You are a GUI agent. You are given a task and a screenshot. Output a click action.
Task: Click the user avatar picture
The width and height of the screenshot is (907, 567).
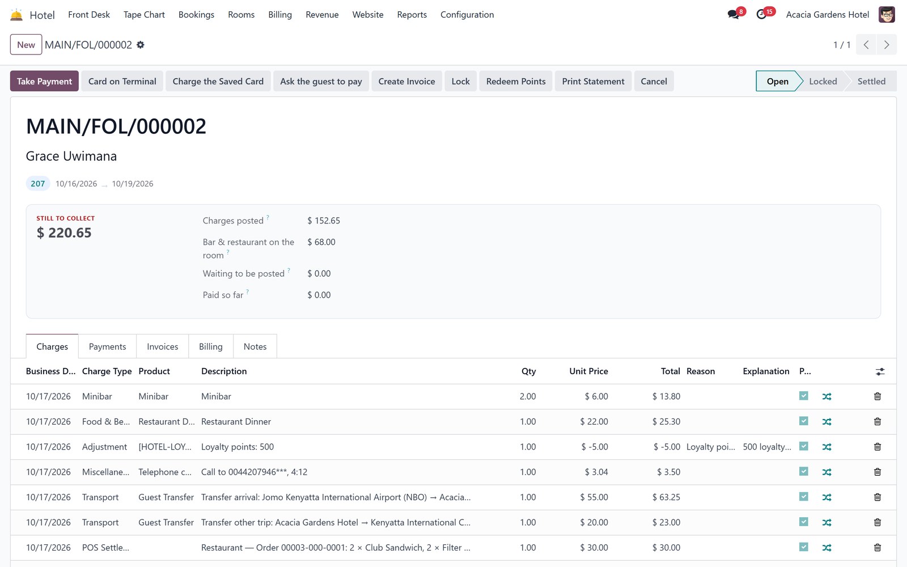887,15
